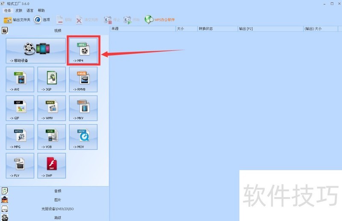Click the (输出) 大小 column header
This screenshot has width=342, height=221.
click(x=321, y=29)
